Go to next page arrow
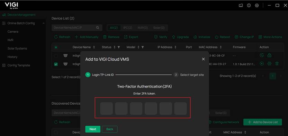This screenshot has height=136, width=288. coord(281,76)
